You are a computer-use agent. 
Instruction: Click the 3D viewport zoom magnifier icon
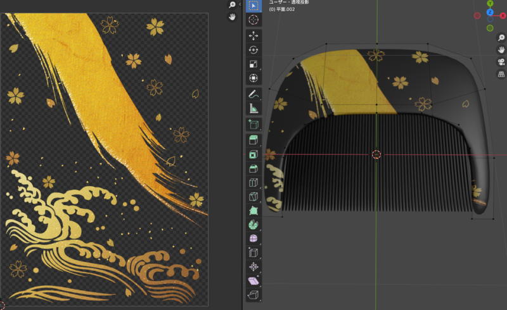(x=501, y=38)
